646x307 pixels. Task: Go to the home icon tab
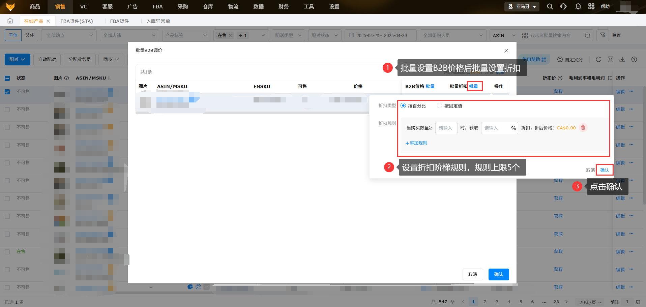[10, 21]
